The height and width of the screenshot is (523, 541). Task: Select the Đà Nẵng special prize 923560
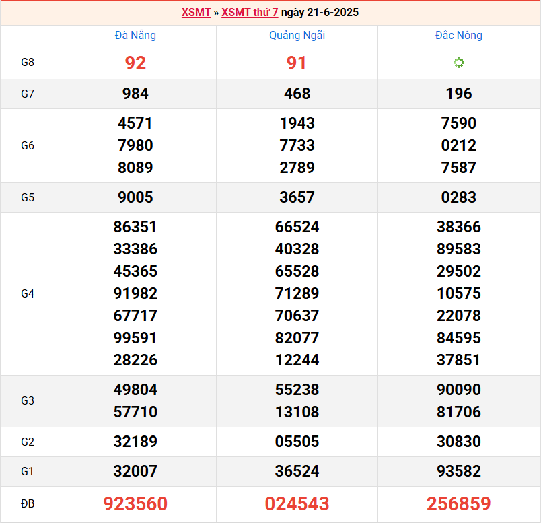[x=135, y=503]
